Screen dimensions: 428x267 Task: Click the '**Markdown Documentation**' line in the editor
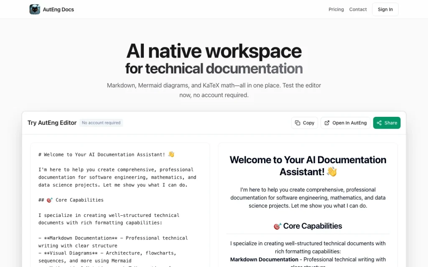(113, 242)
